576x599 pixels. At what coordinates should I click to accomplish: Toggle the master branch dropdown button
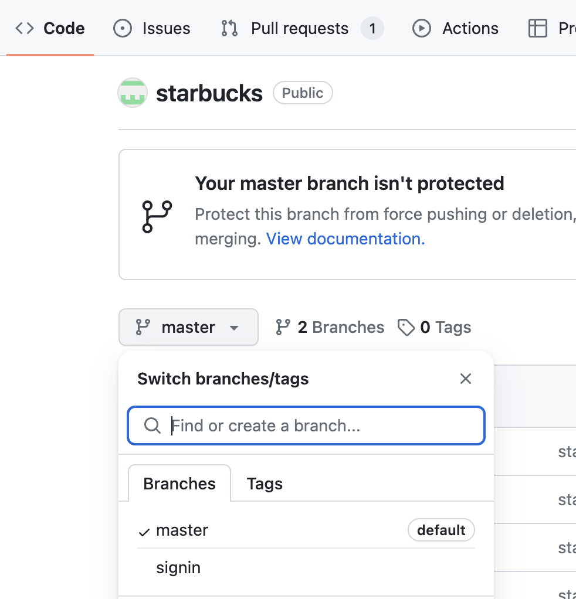click(188, 327)
